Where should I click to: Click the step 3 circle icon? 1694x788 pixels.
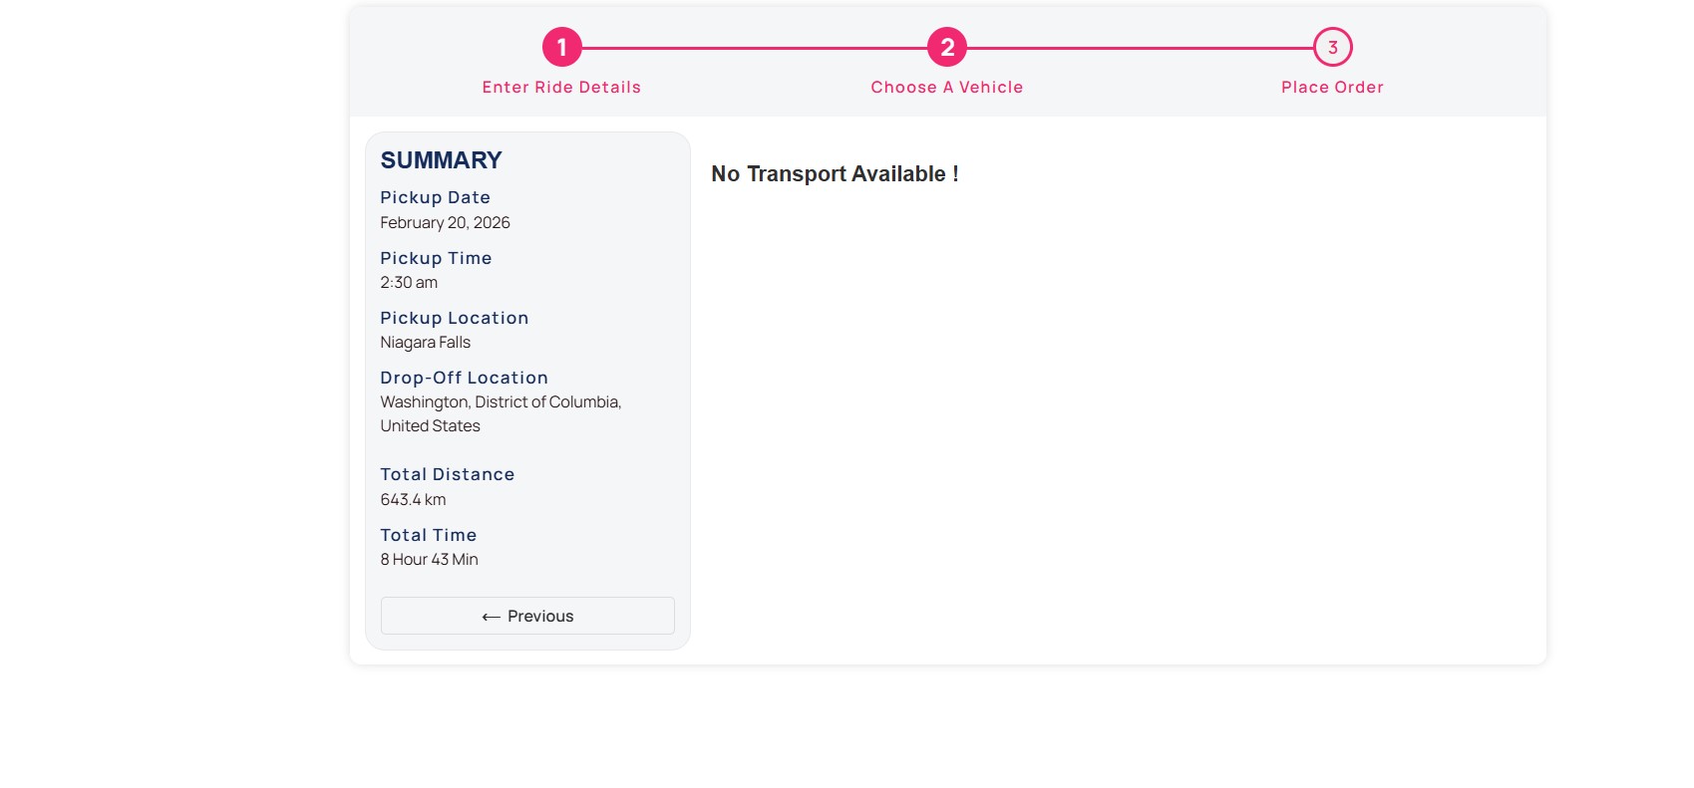point(1332,47)
